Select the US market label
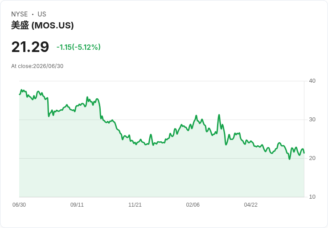This screenshot has height=228, width=328. pyautogui.click(x=42, y=14)
